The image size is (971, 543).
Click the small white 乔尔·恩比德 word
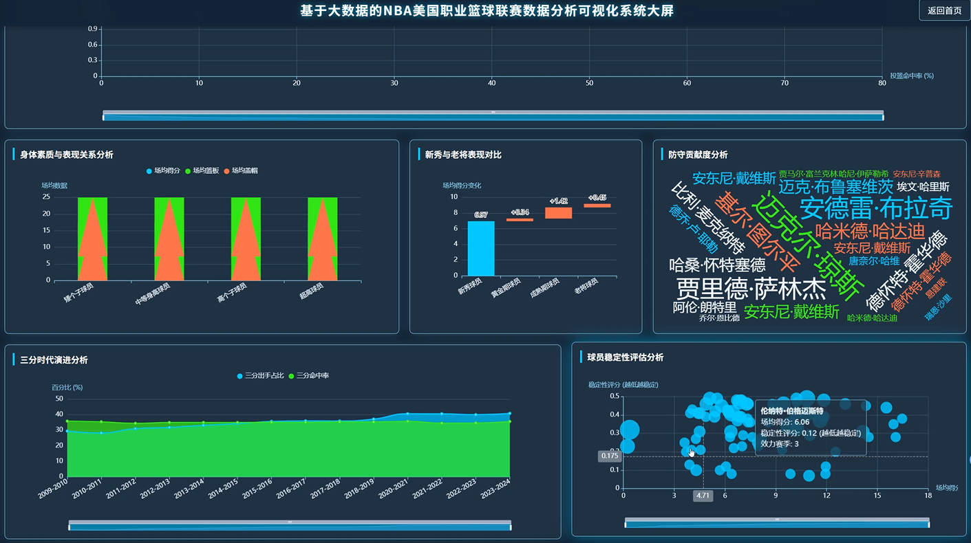[719, 318]
